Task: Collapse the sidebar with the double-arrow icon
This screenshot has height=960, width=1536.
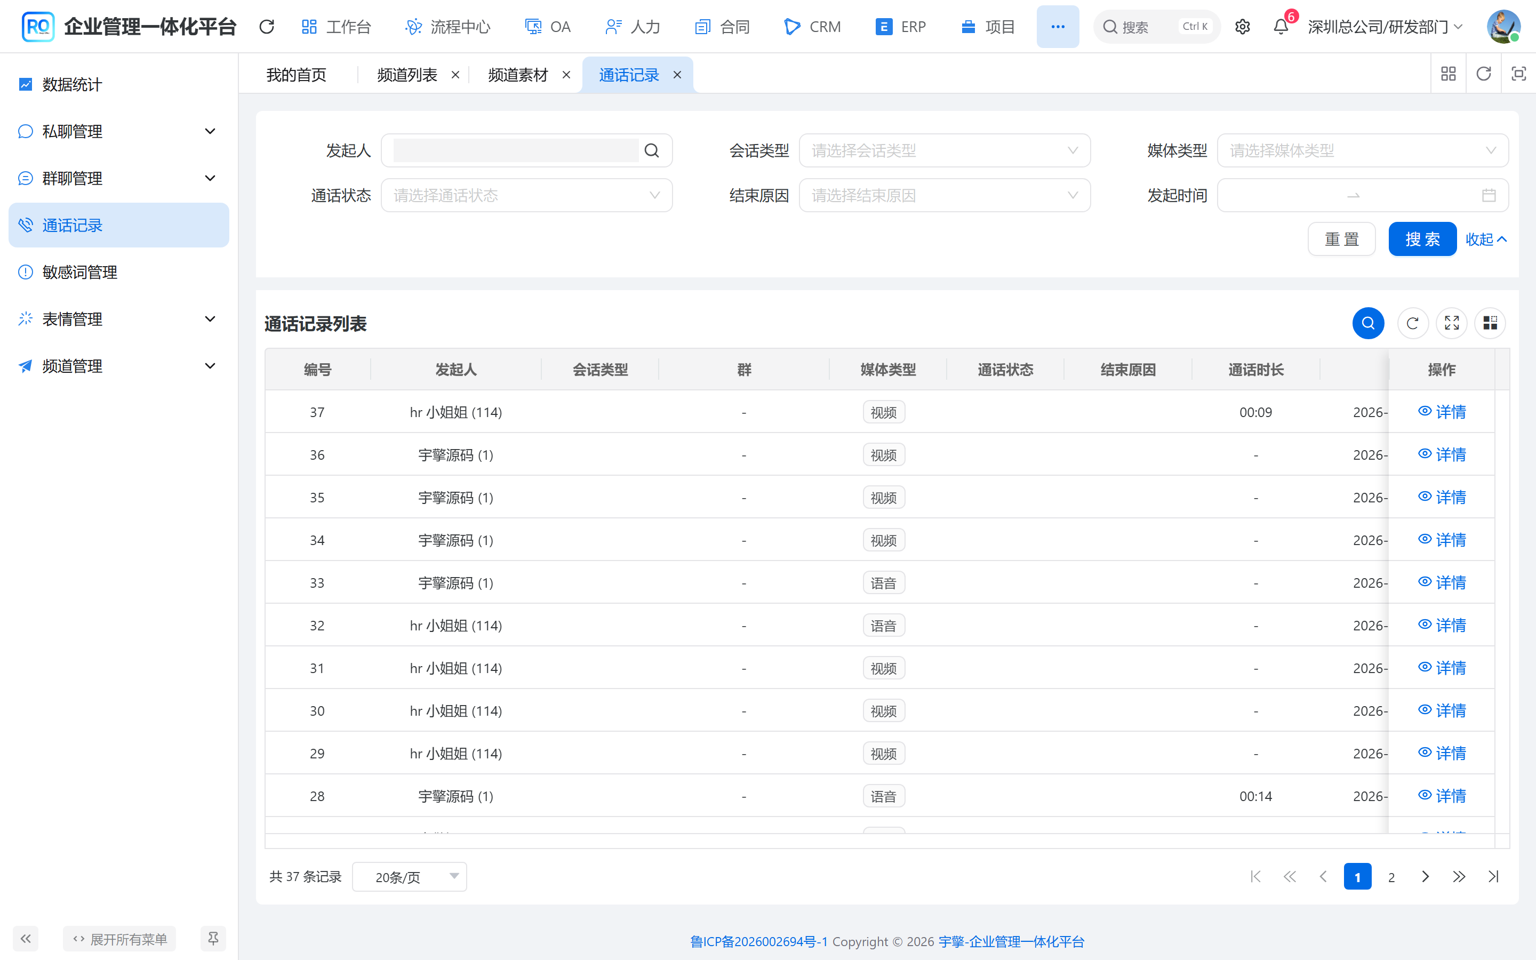Action: tap(26, 939)
